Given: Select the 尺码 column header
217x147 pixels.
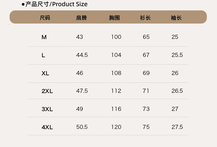Looking at the screenshot, I should pos(45,18).
